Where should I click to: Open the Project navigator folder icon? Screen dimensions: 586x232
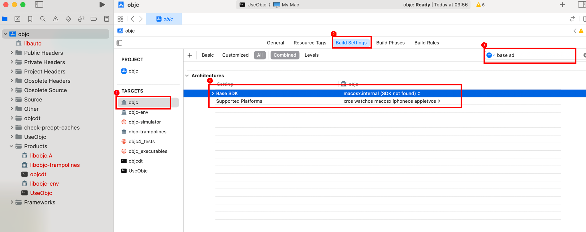pyautogui.click(x=5, y=19)
